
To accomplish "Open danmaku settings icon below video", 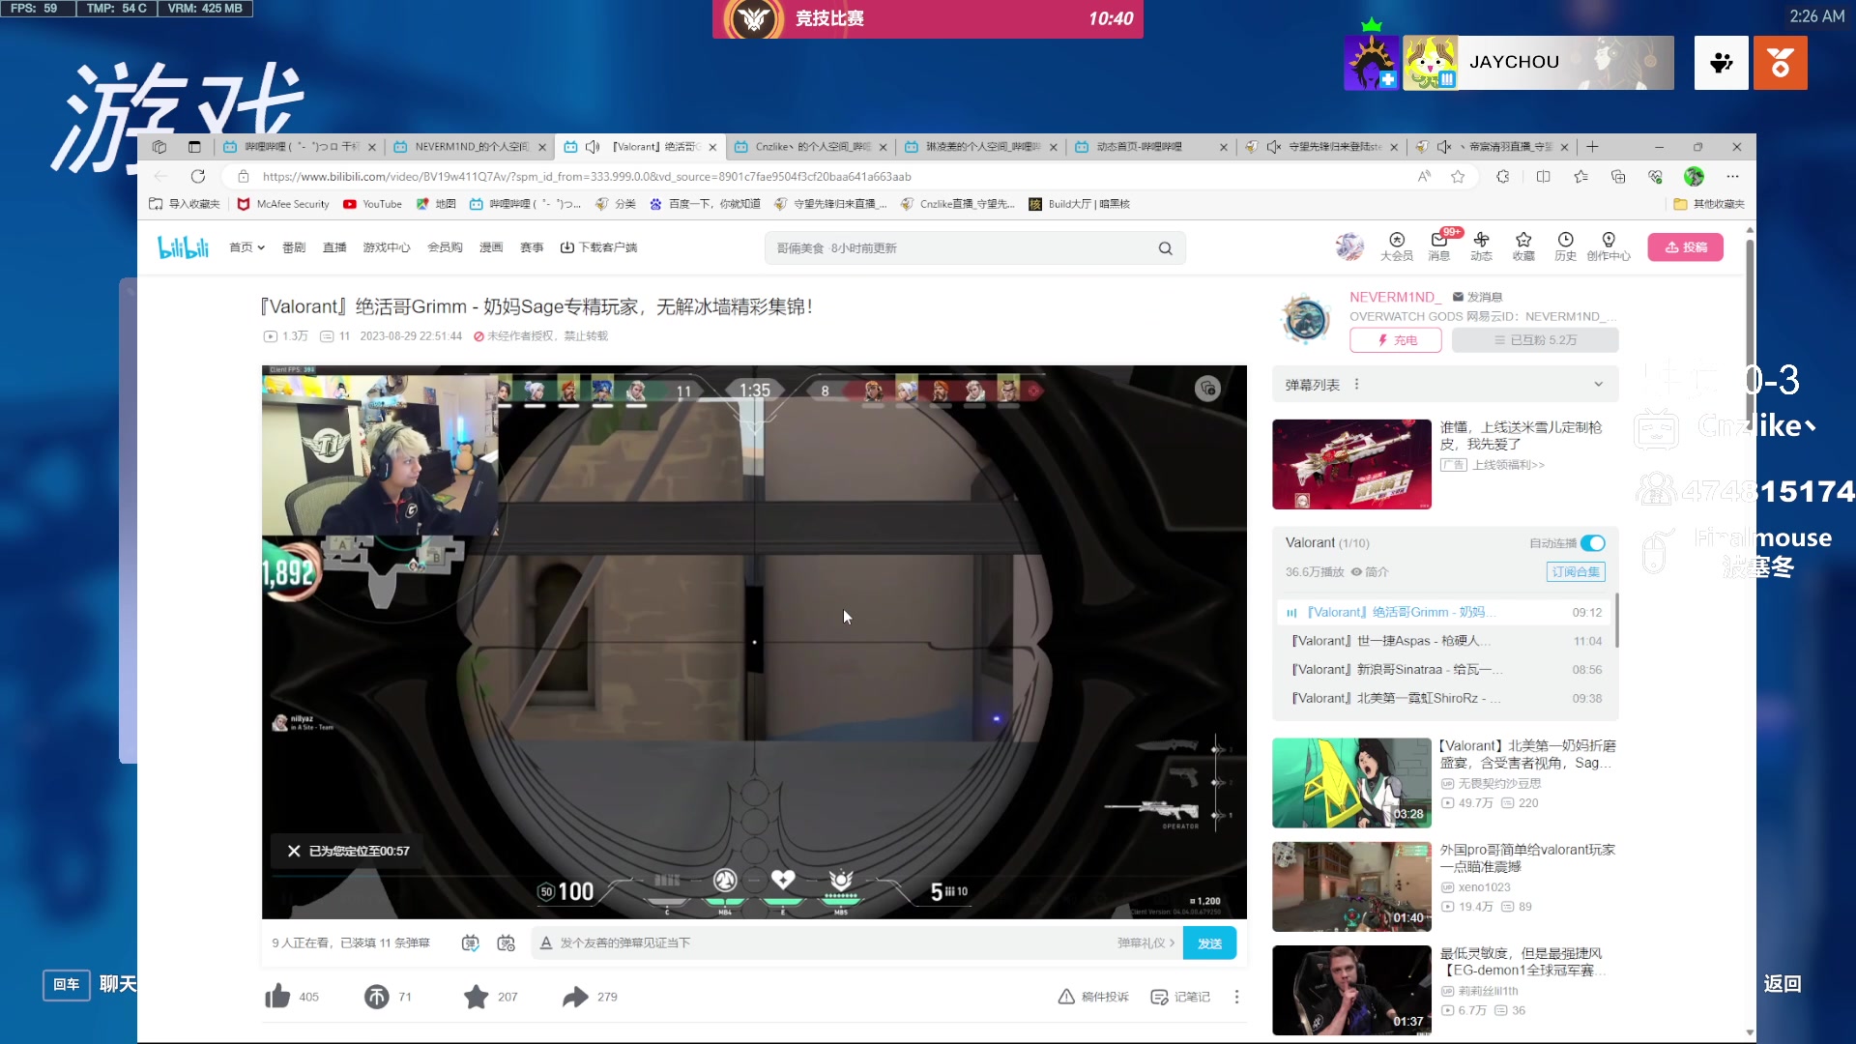I will (x=506, y=942).
